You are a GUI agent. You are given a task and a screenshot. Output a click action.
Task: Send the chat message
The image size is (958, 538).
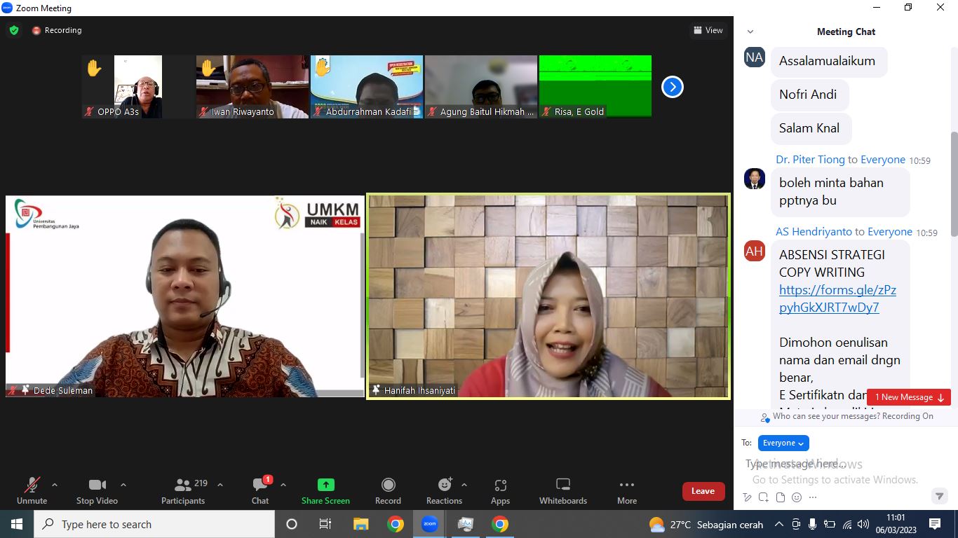[940, 497]
